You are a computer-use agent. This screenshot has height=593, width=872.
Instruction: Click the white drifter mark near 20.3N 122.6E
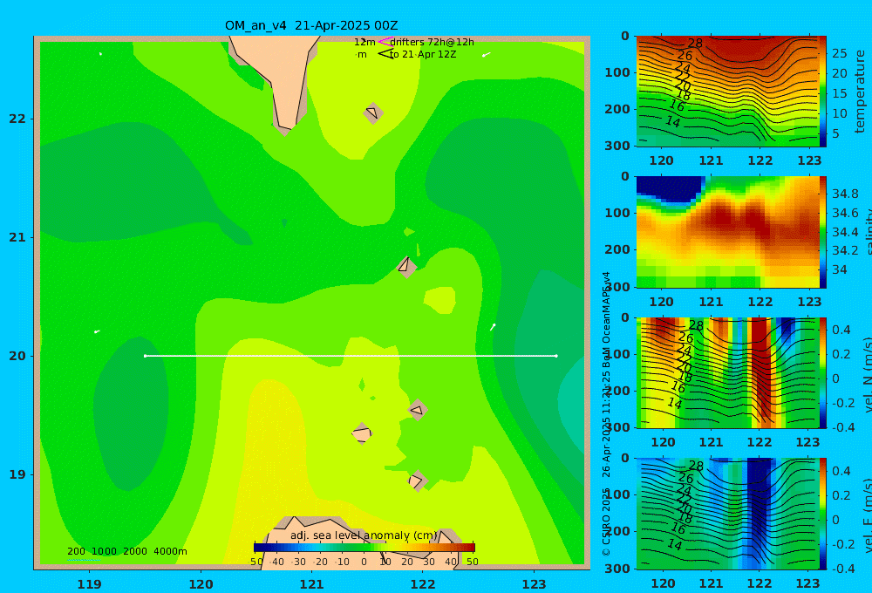(493, 327)
